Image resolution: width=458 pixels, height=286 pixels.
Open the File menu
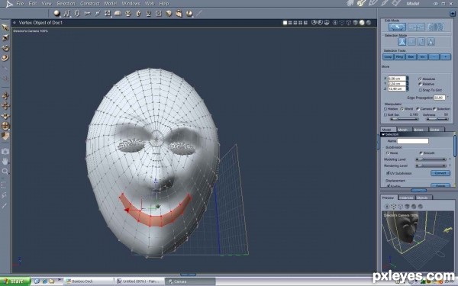[20, 4]
